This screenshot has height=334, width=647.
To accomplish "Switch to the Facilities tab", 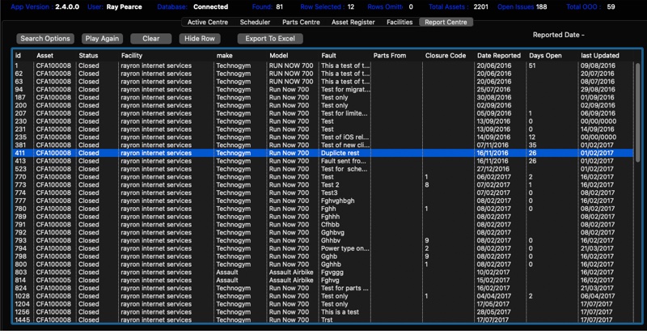I will 400,23.
